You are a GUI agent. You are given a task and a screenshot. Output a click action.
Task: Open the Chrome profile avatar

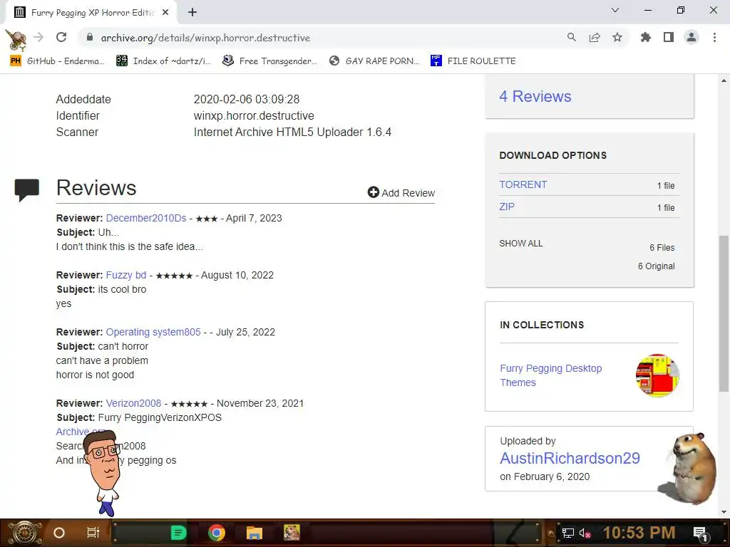(692, 37)
